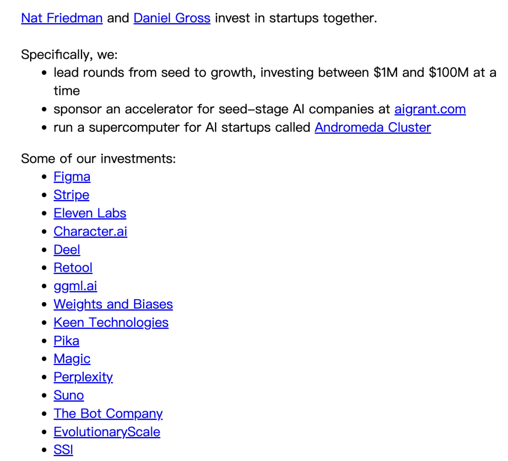Click the Pika link
The height and width of the screenshot is (461, 508).
point(66,341)
